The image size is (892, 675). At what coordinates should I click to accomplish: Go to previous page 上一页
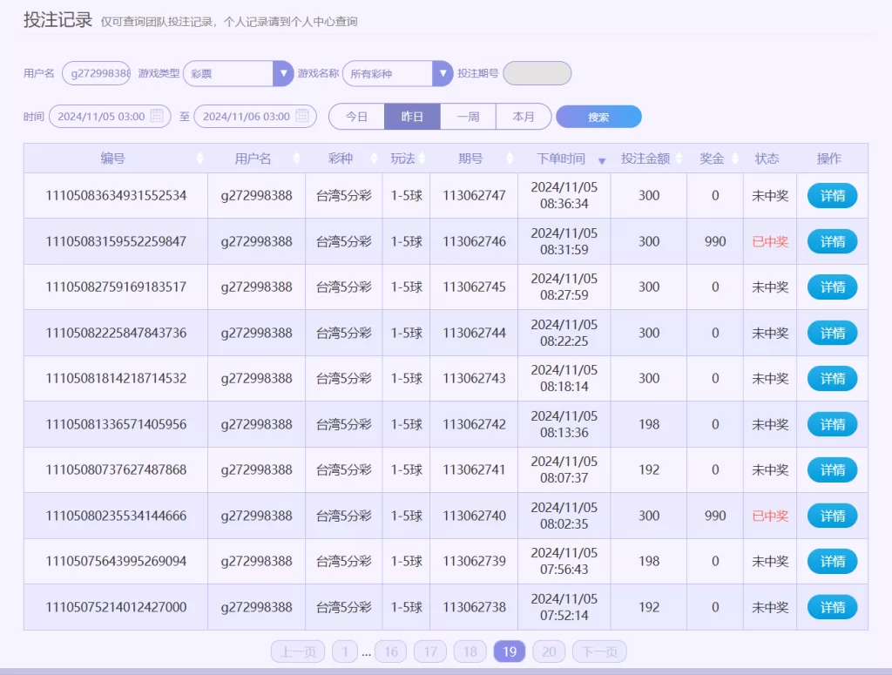pyautogui.click(x=298, y=651)
